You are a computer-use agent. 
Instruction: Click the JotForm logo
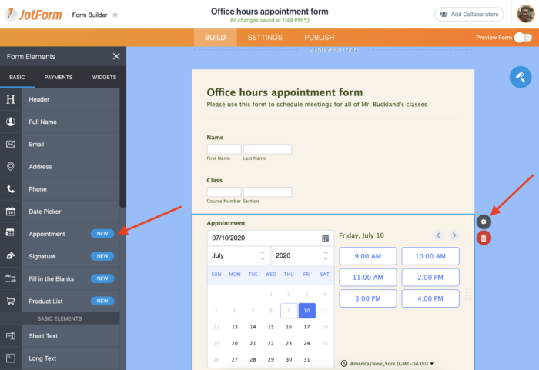33,15
